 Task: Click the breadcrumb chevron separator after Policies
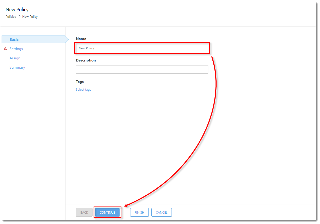(19, 16)
